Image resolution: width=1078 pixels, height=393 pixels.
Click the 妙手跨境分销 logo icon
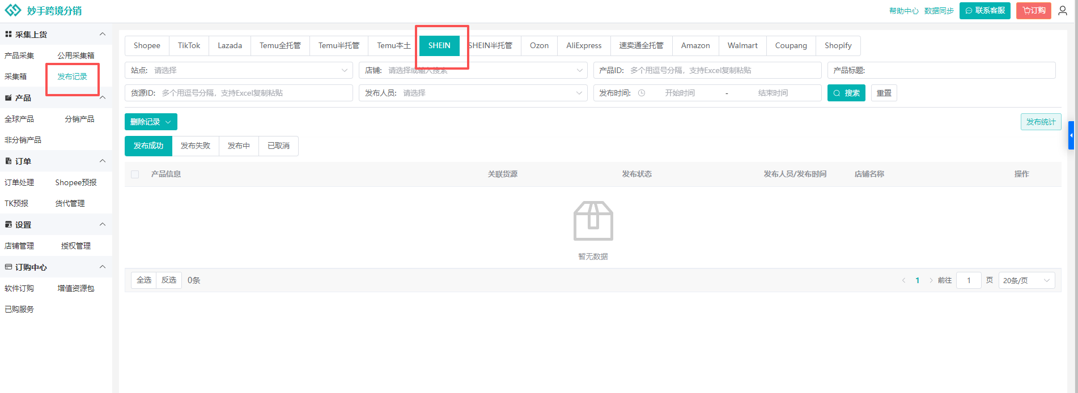tap(12, 11)
